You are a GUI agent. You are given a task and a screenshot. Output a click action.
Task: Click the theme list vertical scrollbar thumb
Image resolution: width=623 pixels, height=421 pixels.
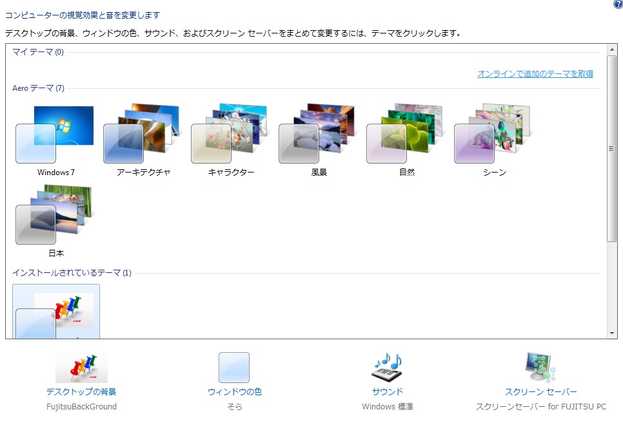coord(612,148)
